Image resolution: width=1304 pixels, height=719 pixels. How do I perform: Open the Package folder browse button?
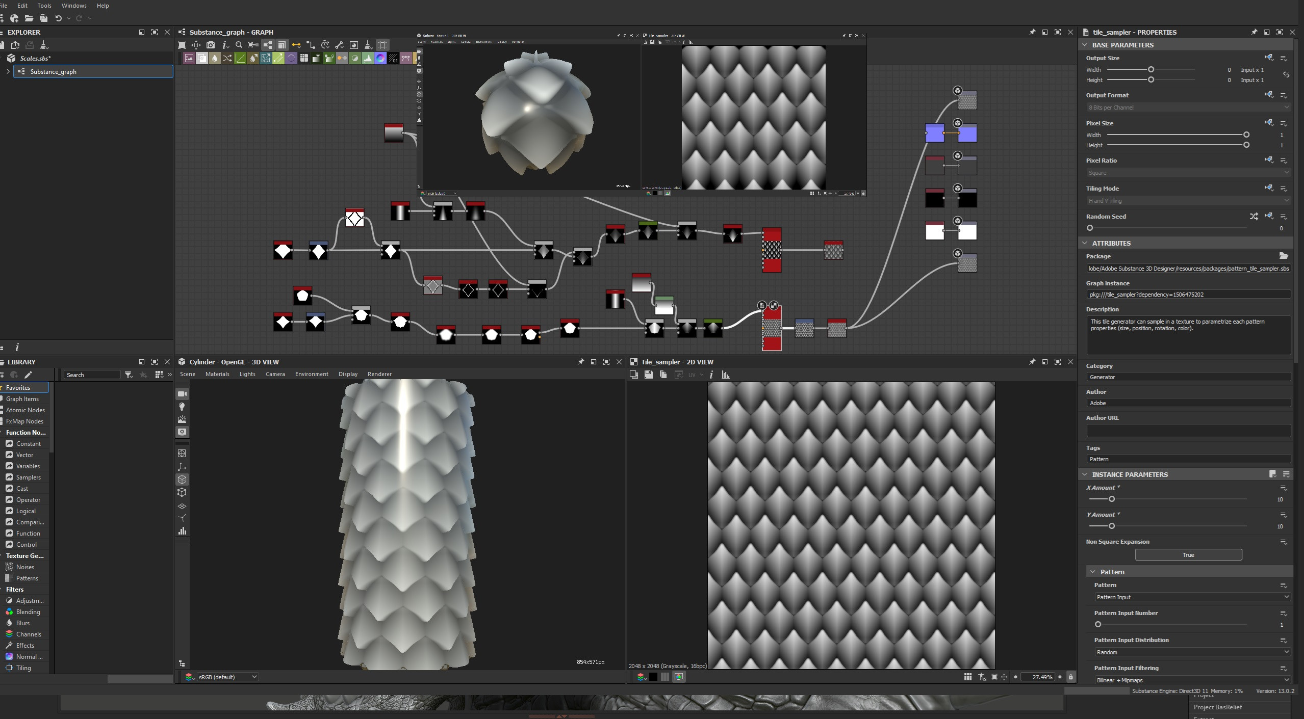(1284, 256)
